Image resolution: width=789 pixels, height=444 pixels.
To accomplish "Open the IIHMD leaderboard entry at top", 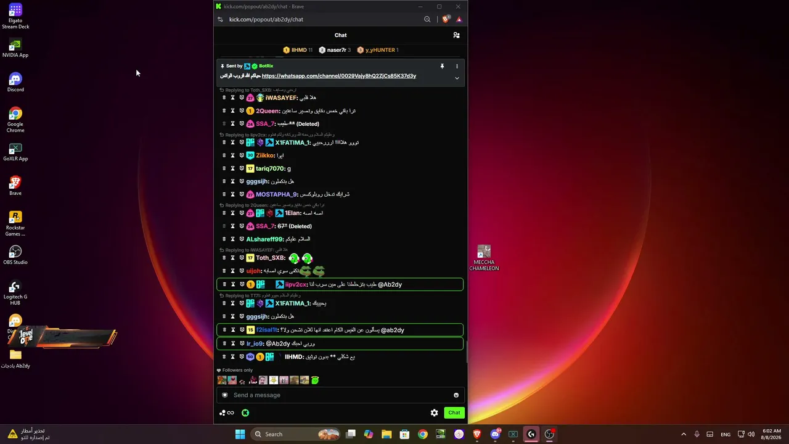I will pyautogui.click(x=298, y=50).
